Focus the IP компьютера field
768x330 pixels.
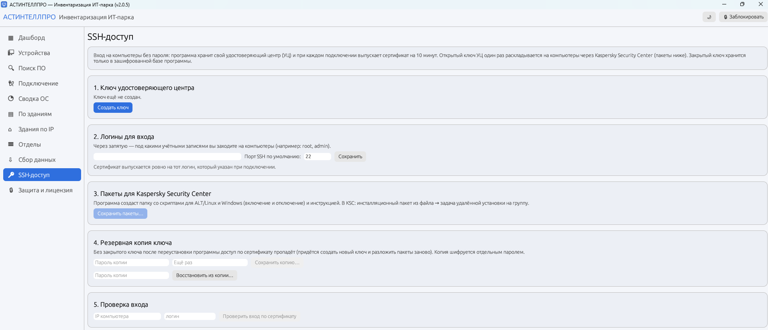pos(127,316)
